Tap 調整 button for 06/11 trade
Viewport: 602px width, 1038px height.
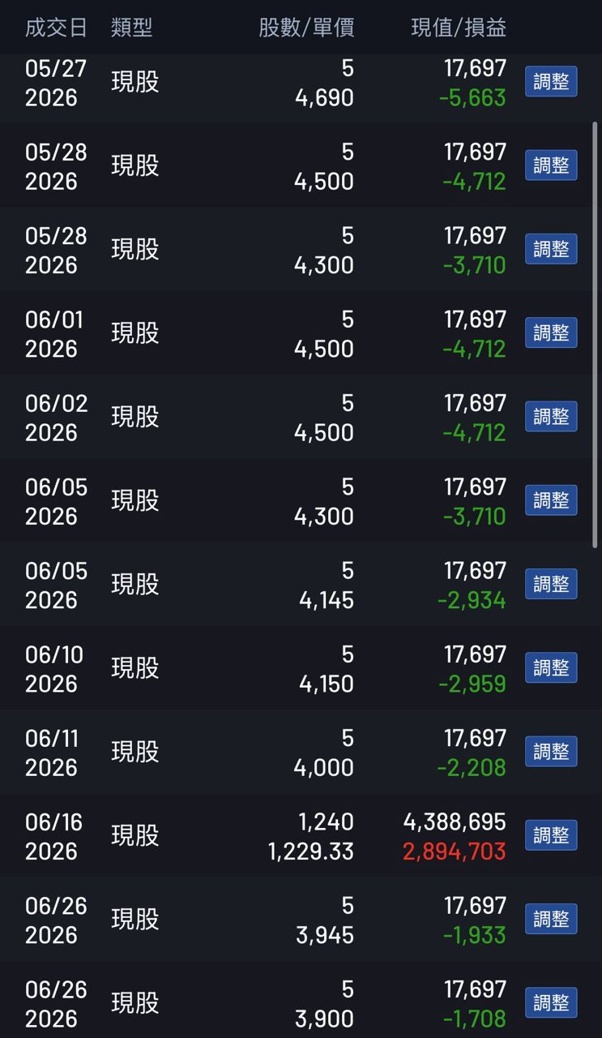pyautogui.click(x=551, y=751)
